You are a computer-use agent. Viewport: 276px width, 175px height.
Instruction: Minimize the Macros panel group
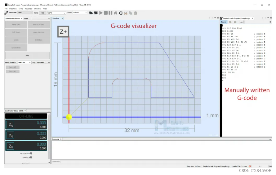tap(49, 62)
